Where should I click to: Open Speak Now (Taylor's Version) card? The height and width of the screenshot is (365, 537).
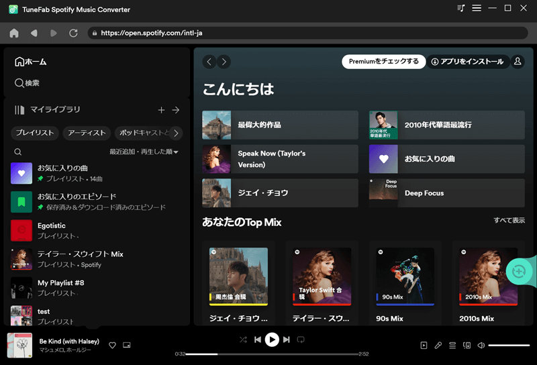[x=280, y=159]
